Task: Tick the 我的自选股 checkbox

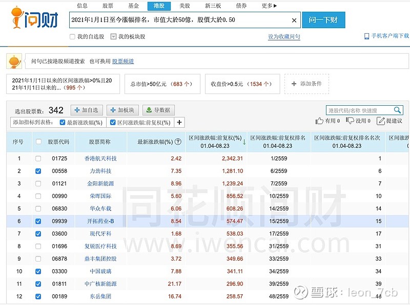Action: (72, 37)
